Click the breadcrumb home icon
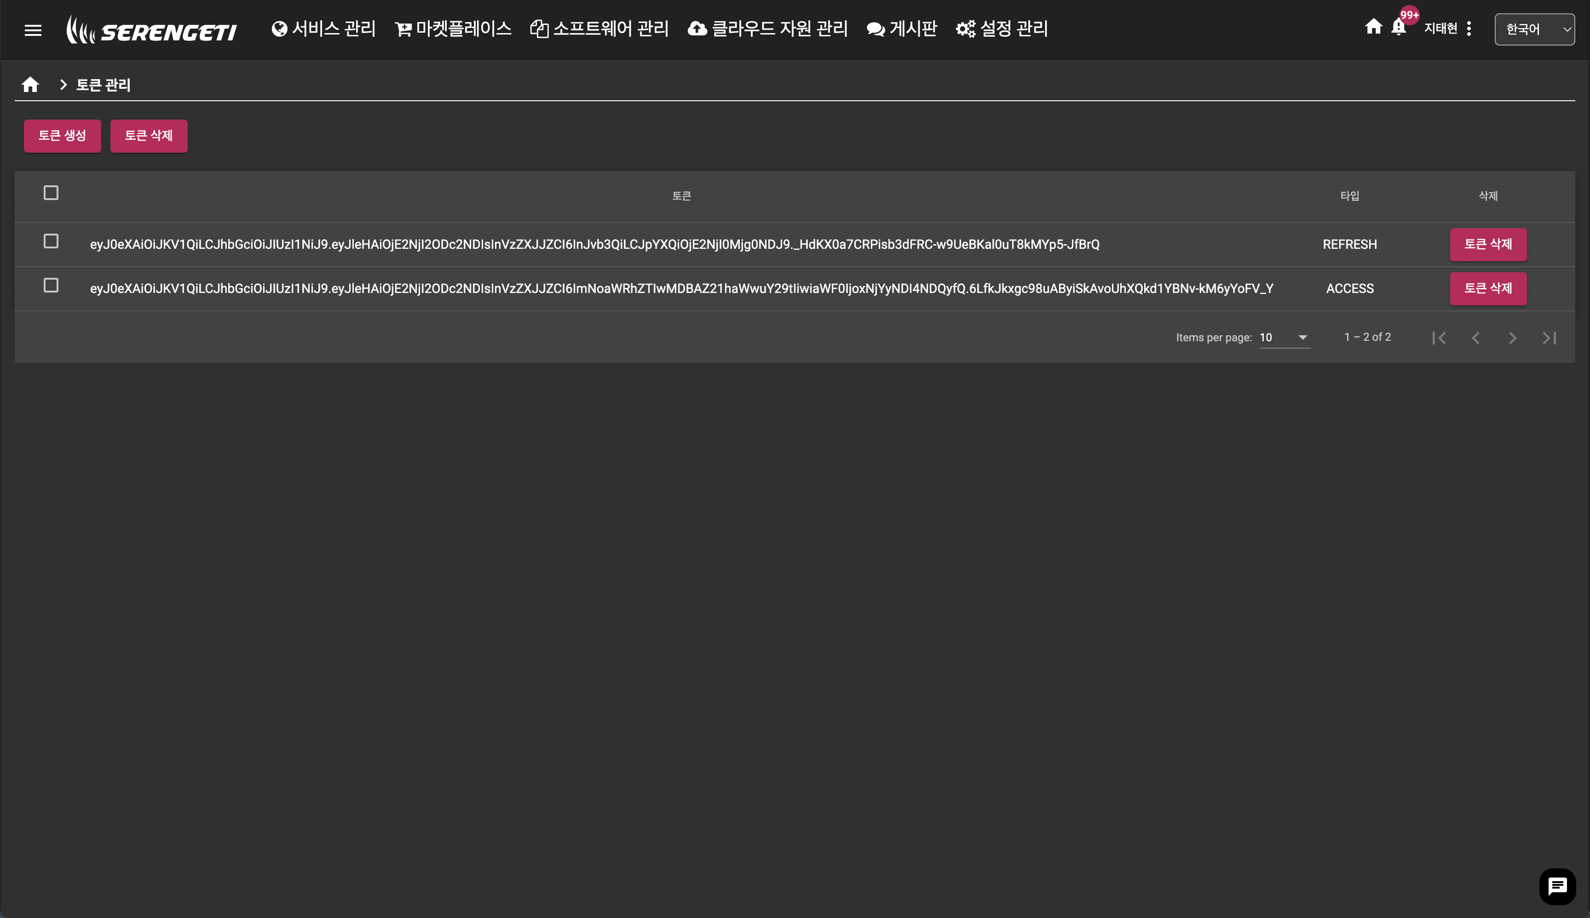 tap(30, 85)
